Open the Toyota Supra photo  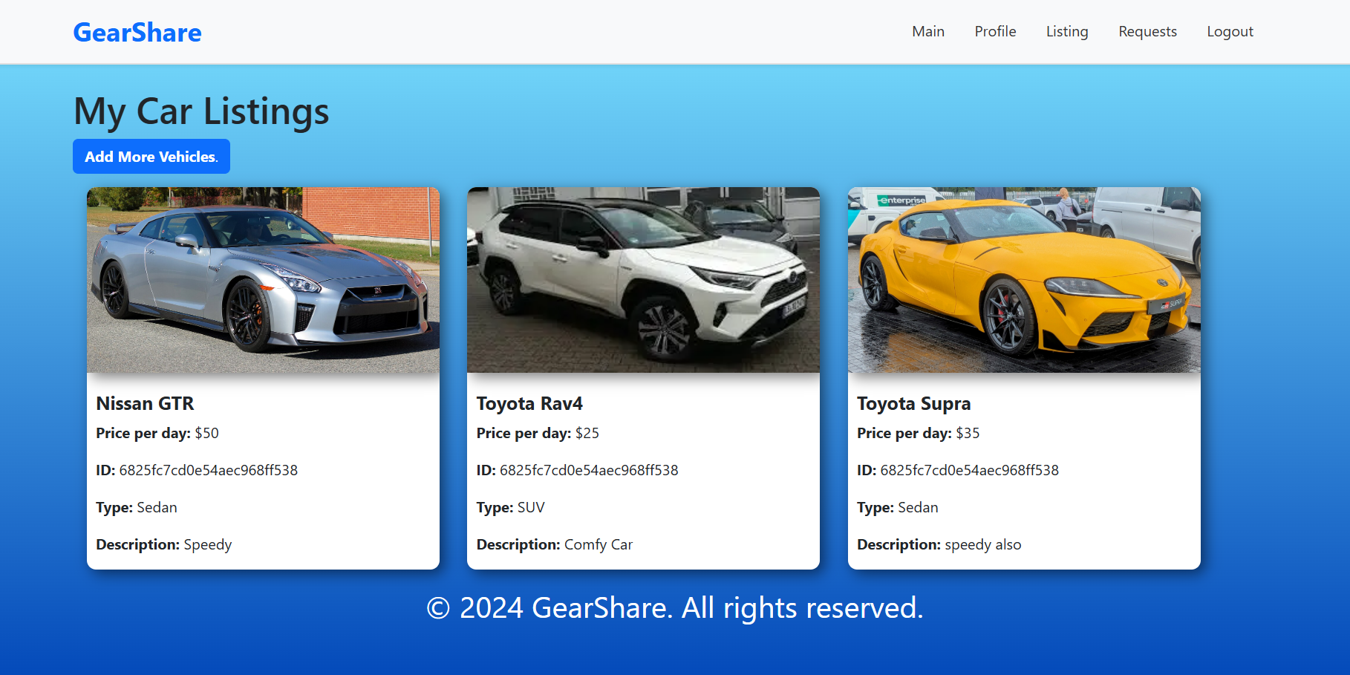pyautogui.click(x=1024, y=280)
